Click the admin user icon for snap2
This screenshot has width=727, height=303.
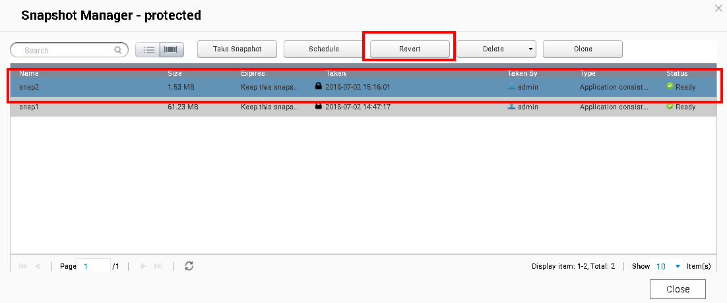511,86
